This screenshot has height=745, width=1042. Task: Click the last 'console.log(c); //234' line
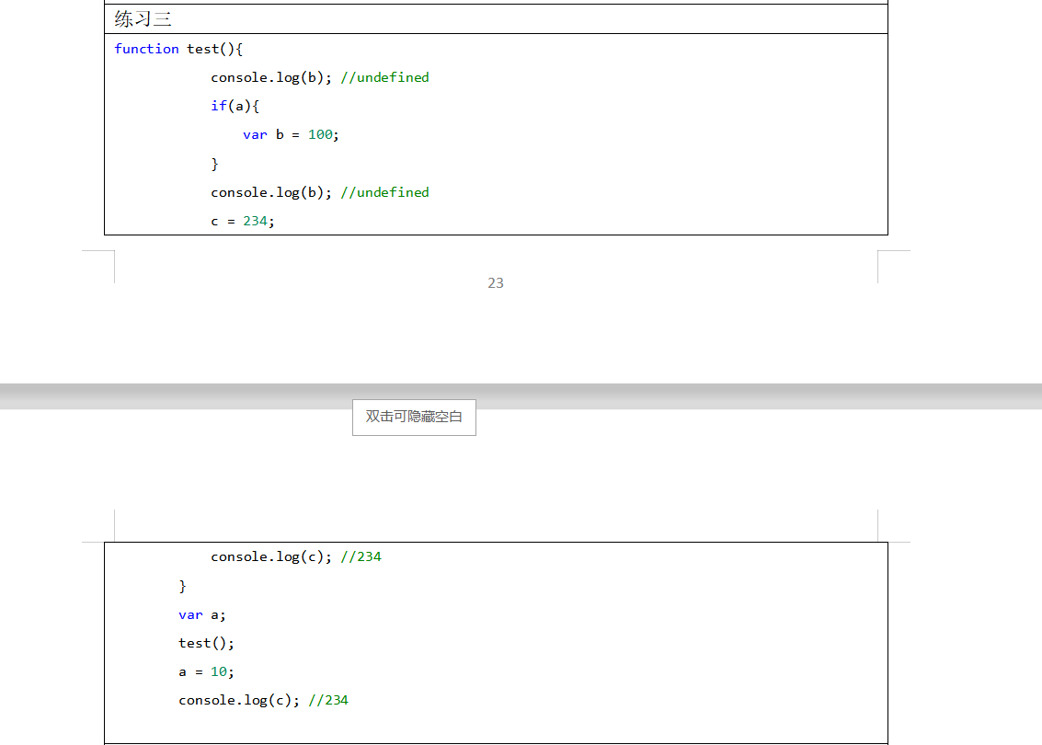pyautogui.click(x=263, y=701)
